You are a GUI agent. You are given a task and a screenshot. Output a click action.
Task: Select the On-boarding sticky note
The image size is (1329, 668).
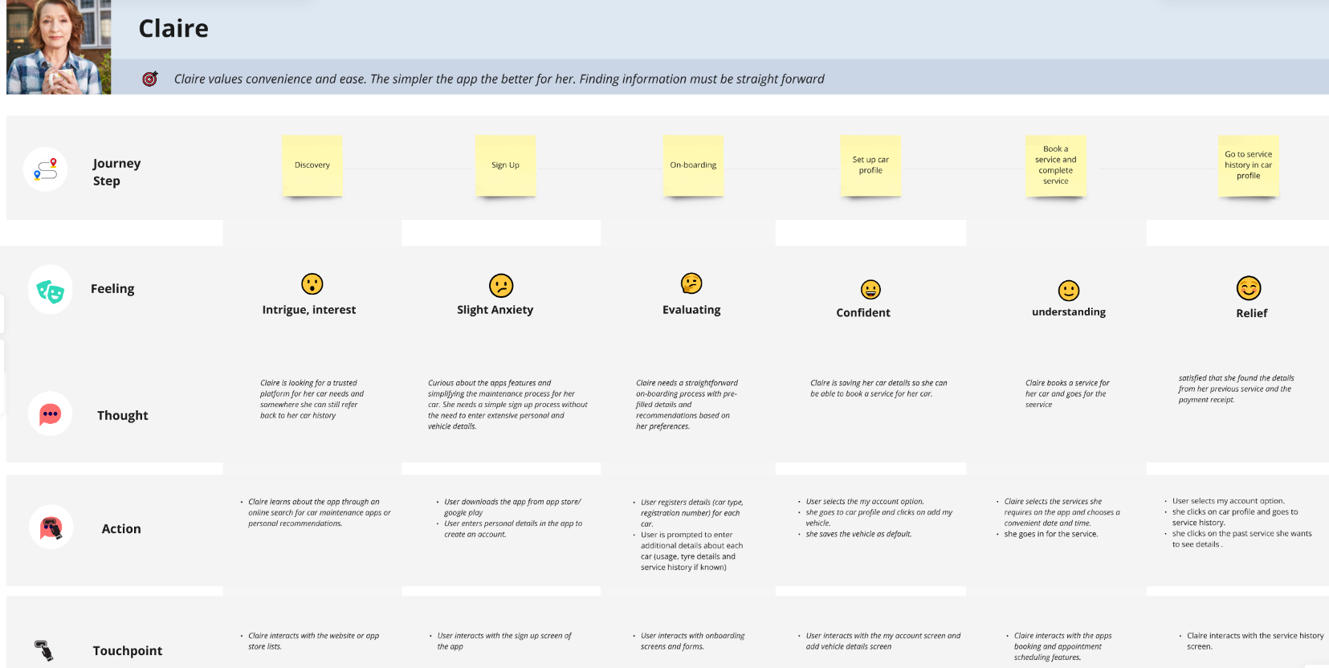tap(693, 165)
